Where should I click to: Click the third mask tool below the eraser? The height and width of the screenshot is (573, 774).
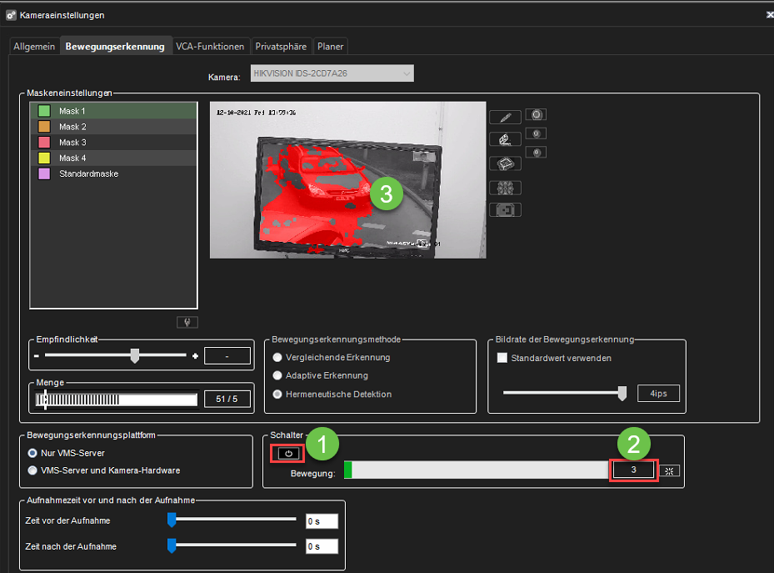tap(504, 163)
